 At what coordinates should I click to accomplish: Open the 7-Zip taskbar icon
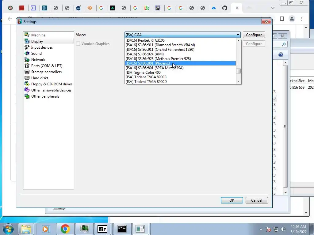click(102, 229)
